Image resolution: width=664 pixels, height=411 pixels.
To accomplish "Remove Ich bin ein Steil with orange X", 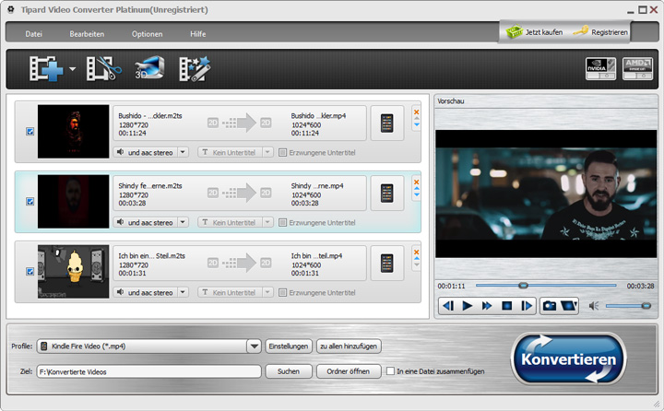I will 416,252.
